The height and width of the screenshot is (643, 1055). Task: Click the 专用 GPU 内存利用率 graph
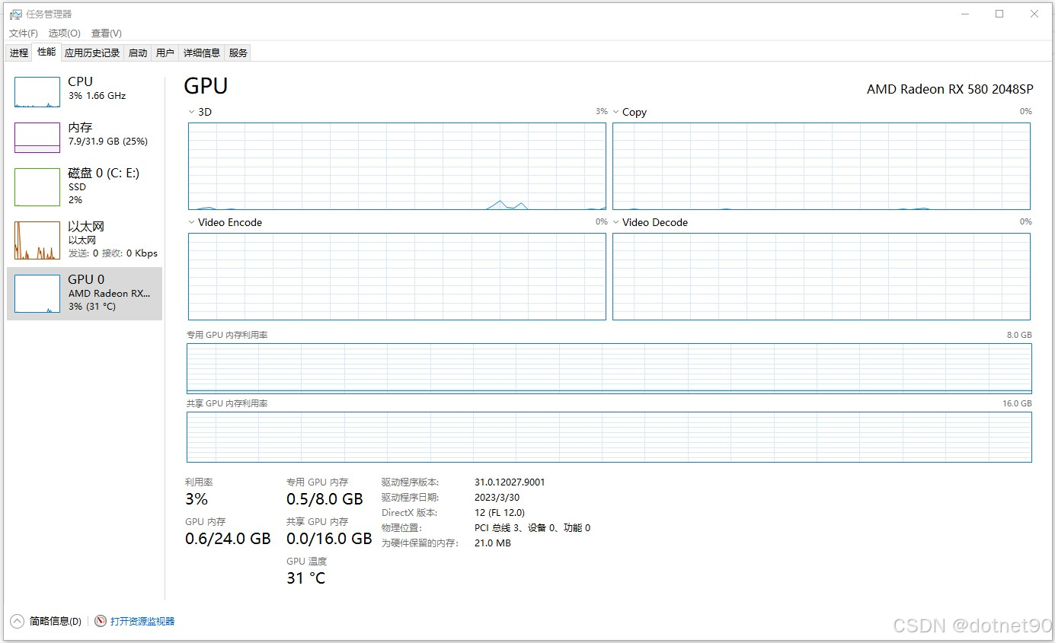click(x=609, y=368)
